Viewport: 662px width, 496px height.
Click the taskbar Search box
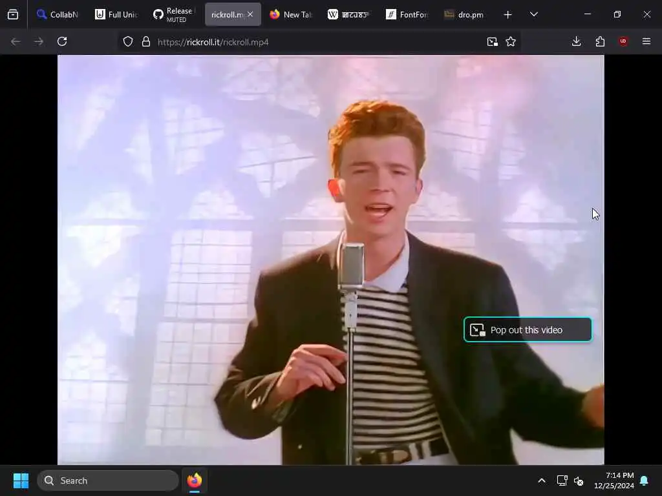pos(108,480)
